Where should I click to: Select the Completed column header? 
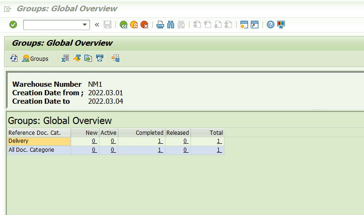tap(142, 132)
